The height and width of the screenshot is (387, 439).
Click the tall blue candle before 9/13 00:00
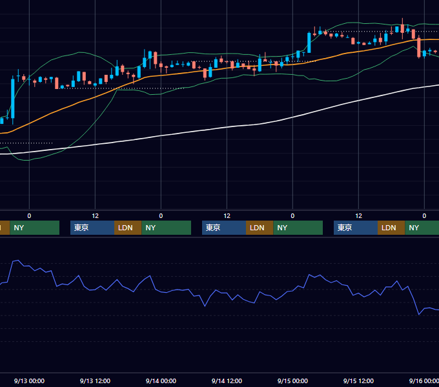tap(13, 99)
